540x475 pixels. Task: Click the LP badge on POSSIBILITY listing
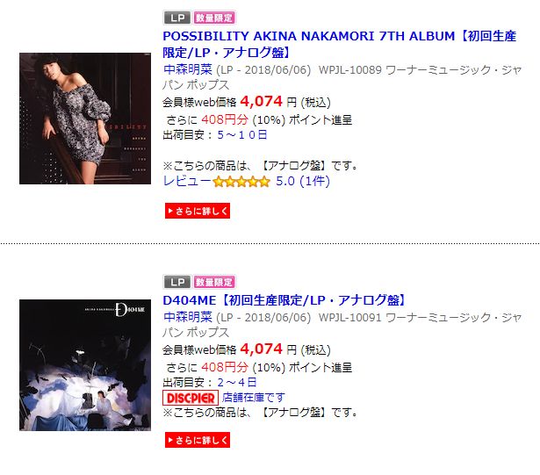177,18
